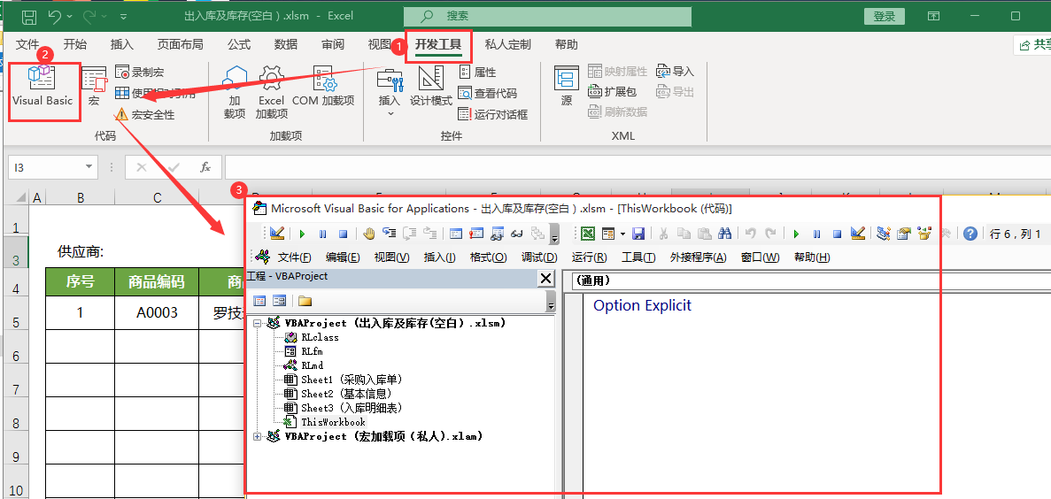Screen dimensions: 1051x499
Task: Open Locals Window from VBA debug toolbar
Action: (x=457, y=234)
